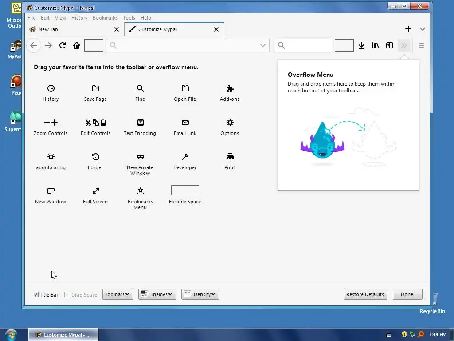This screenshot has width=454, height=341.
Task: Click the Developer wrench icon
Action: click(x=185, y=157)
